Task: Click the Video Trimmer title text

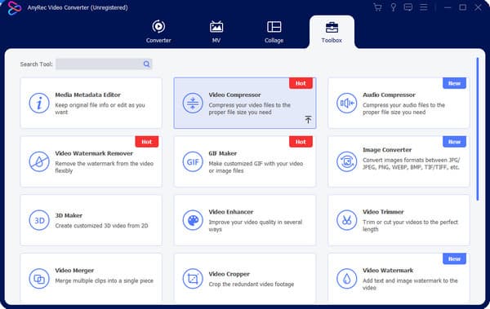Action: click(383, 212)
